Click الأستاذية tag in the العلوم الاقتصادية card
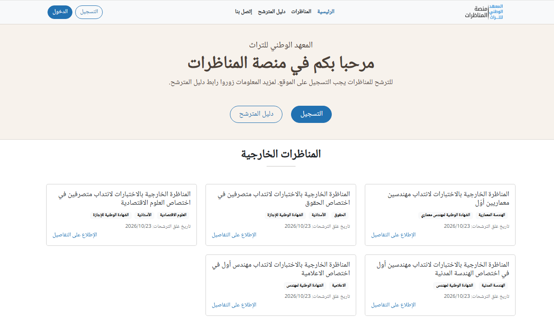Image resolution: width=554 pixels, height=329 pixels. (145, 215)
